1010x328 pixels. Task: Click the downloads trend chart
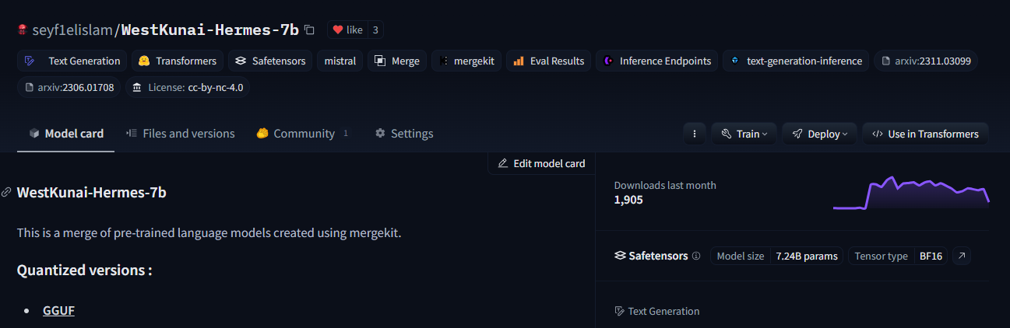click(x=911, y=194)
